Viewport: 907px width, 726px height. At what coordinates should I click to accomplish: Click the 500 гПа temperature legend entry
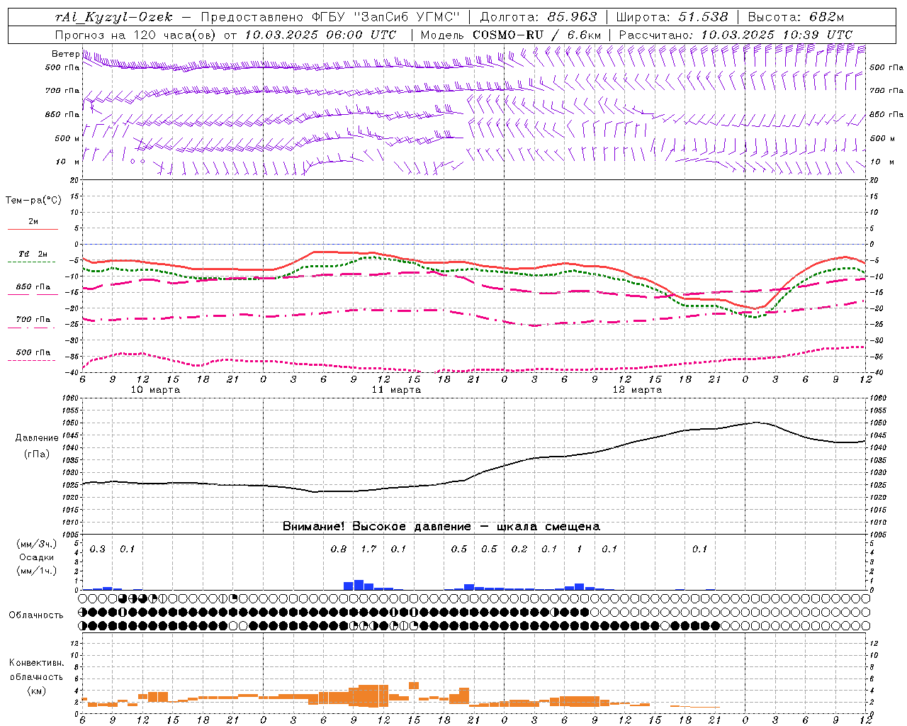pos(33,352)
